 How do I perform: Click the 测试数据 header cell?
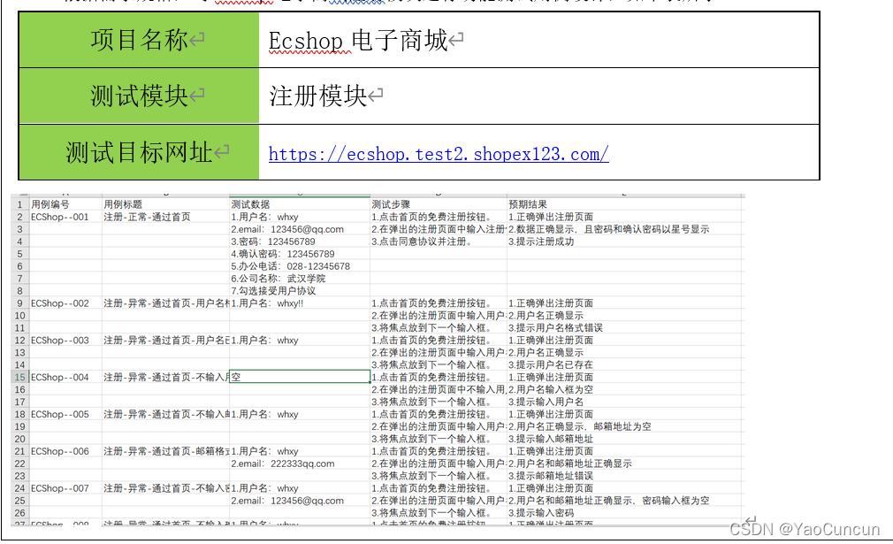coord(300,204)
